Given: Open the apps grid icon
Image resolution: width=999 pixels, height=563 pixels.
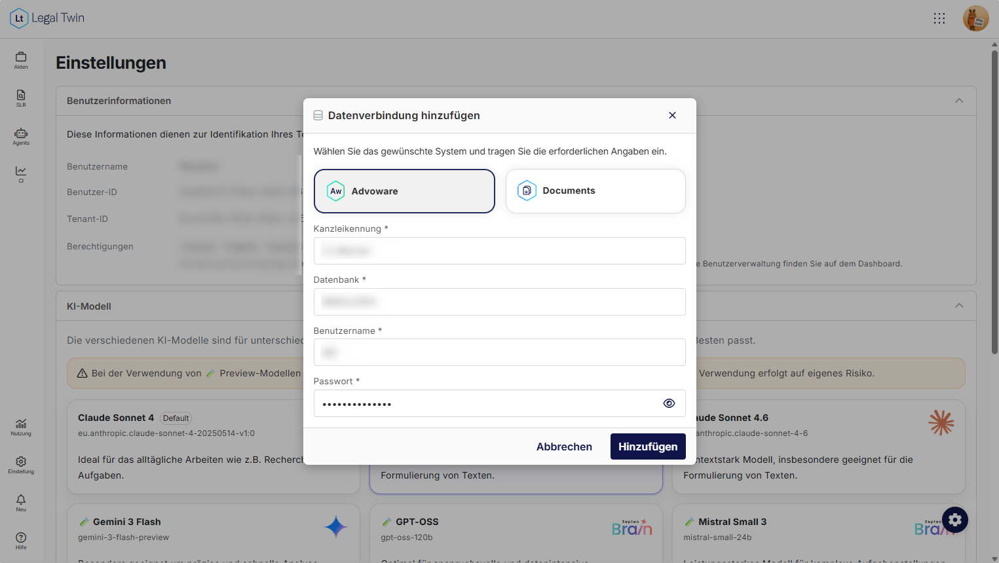Looking at the screenshot, I should coord(939,18).
